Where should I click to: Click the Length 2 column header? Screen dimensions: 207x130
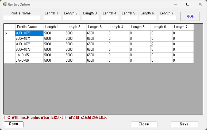click(76, 27)
